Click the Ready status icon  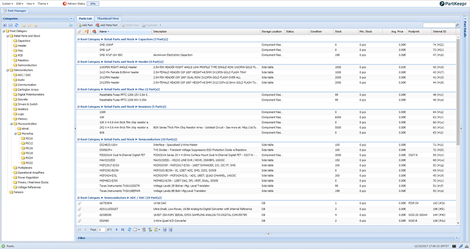(3, 246)
